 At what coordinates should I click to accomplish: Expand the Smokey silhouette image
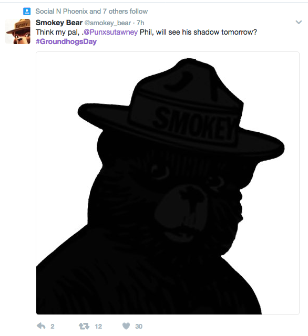tap(168, 183)
